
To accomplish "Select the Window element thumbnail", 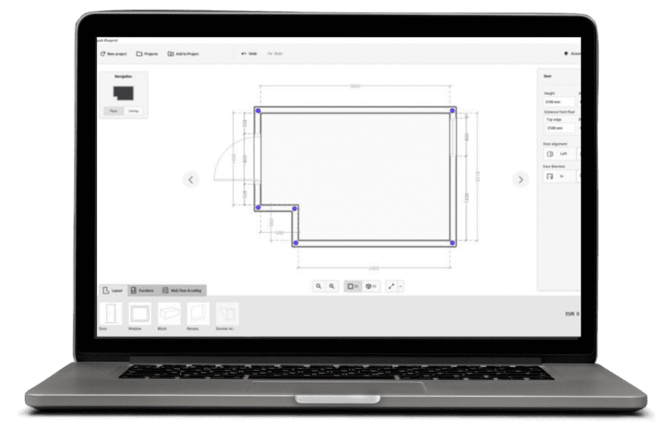I will (x=140, y=314).
